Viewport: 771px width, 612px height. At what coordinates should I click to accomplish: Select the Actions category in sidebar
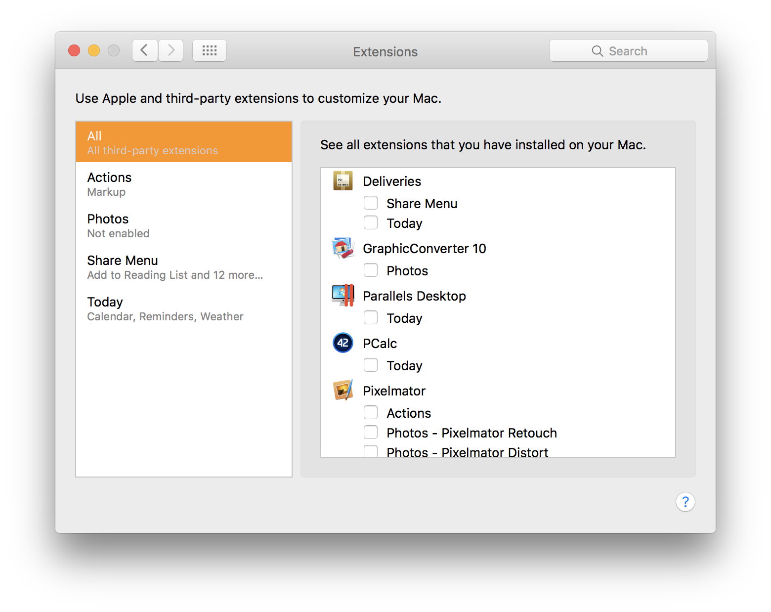(x=183, y=184)
